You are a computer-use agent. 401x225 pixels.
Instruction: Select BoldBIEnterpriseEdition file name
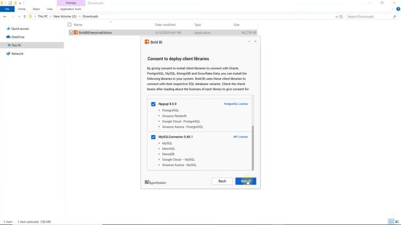[95, 32]
